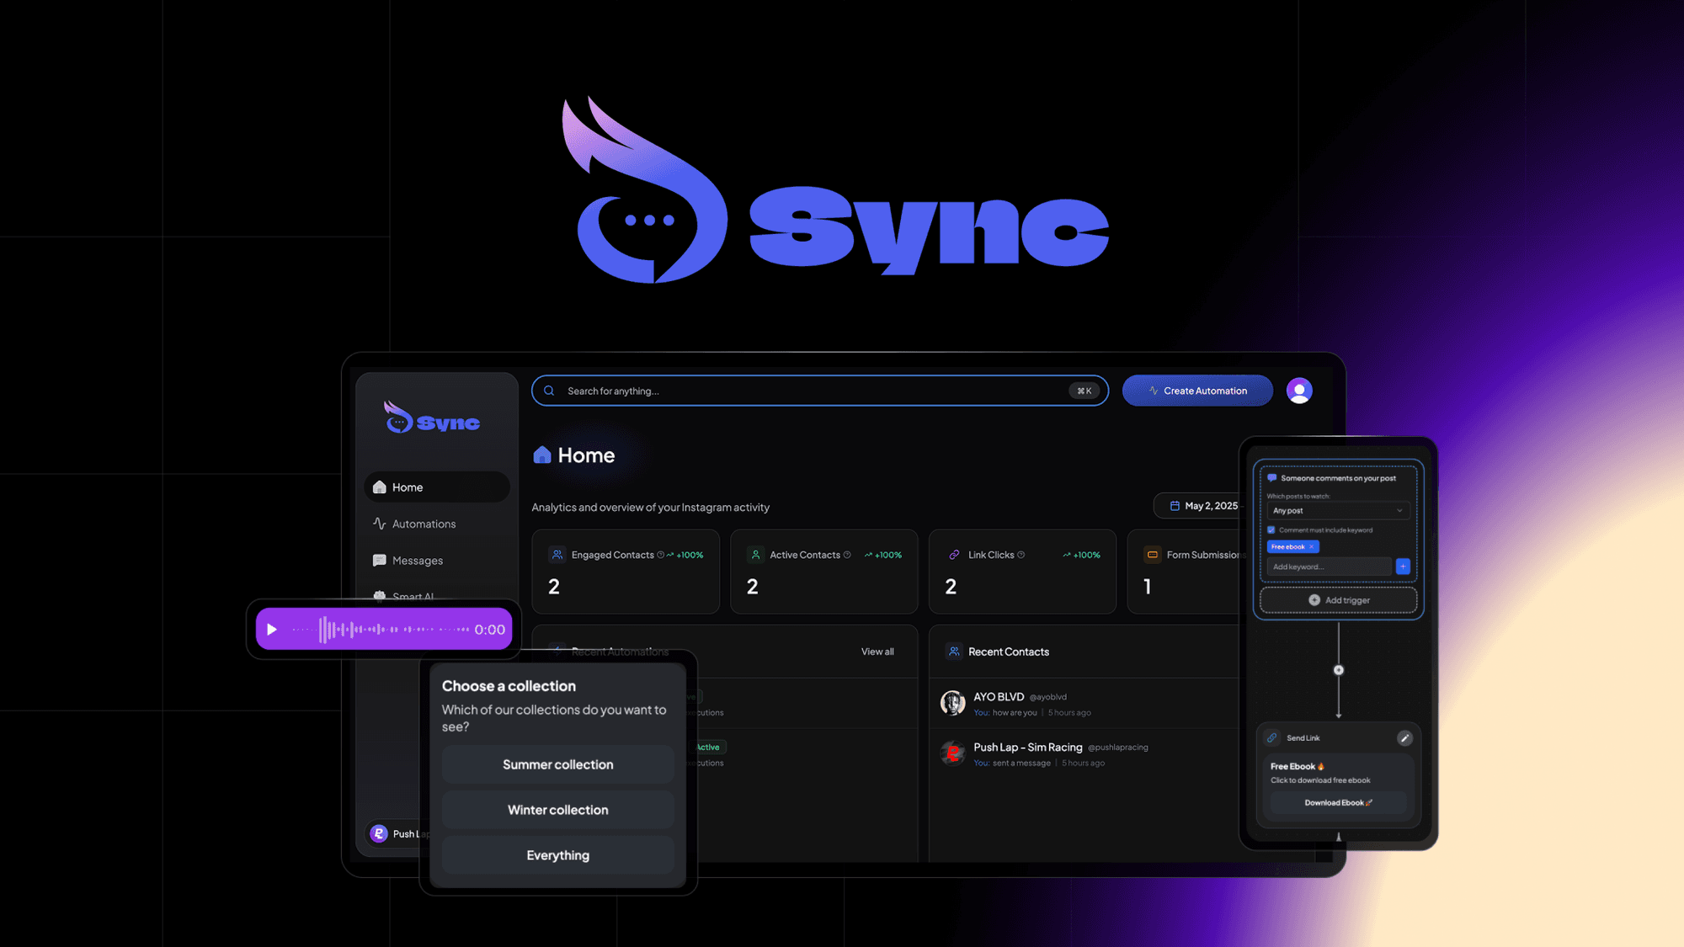
Task: Click the plus button next to Add keyword
Action: coord(1403,566)
